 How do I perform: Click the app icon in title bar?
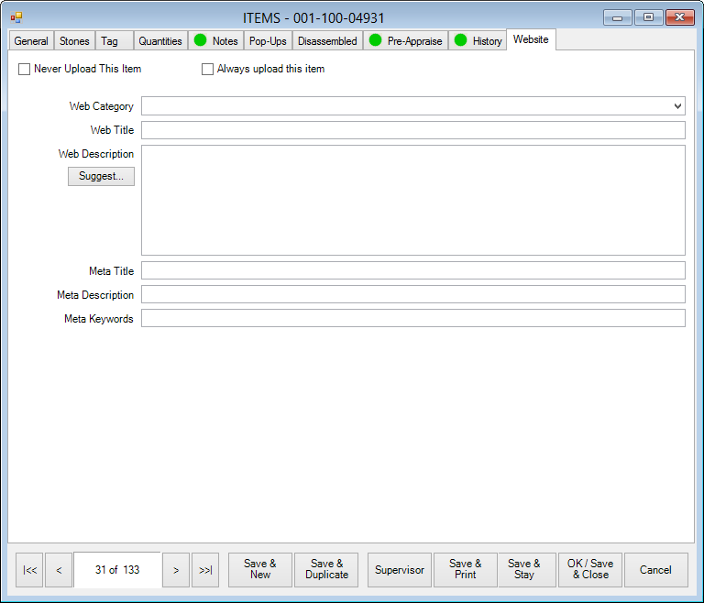16,17
